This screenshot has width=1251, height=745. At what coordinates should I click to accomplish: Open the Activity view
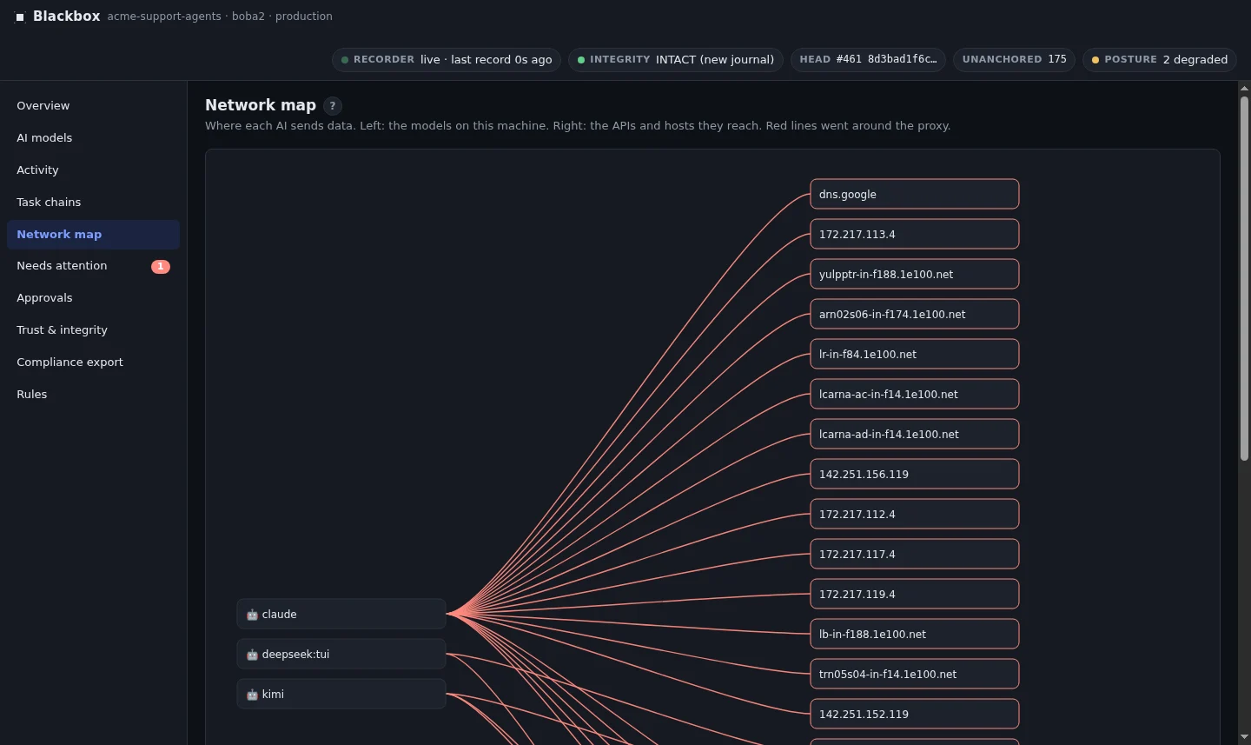click(93, 170)
